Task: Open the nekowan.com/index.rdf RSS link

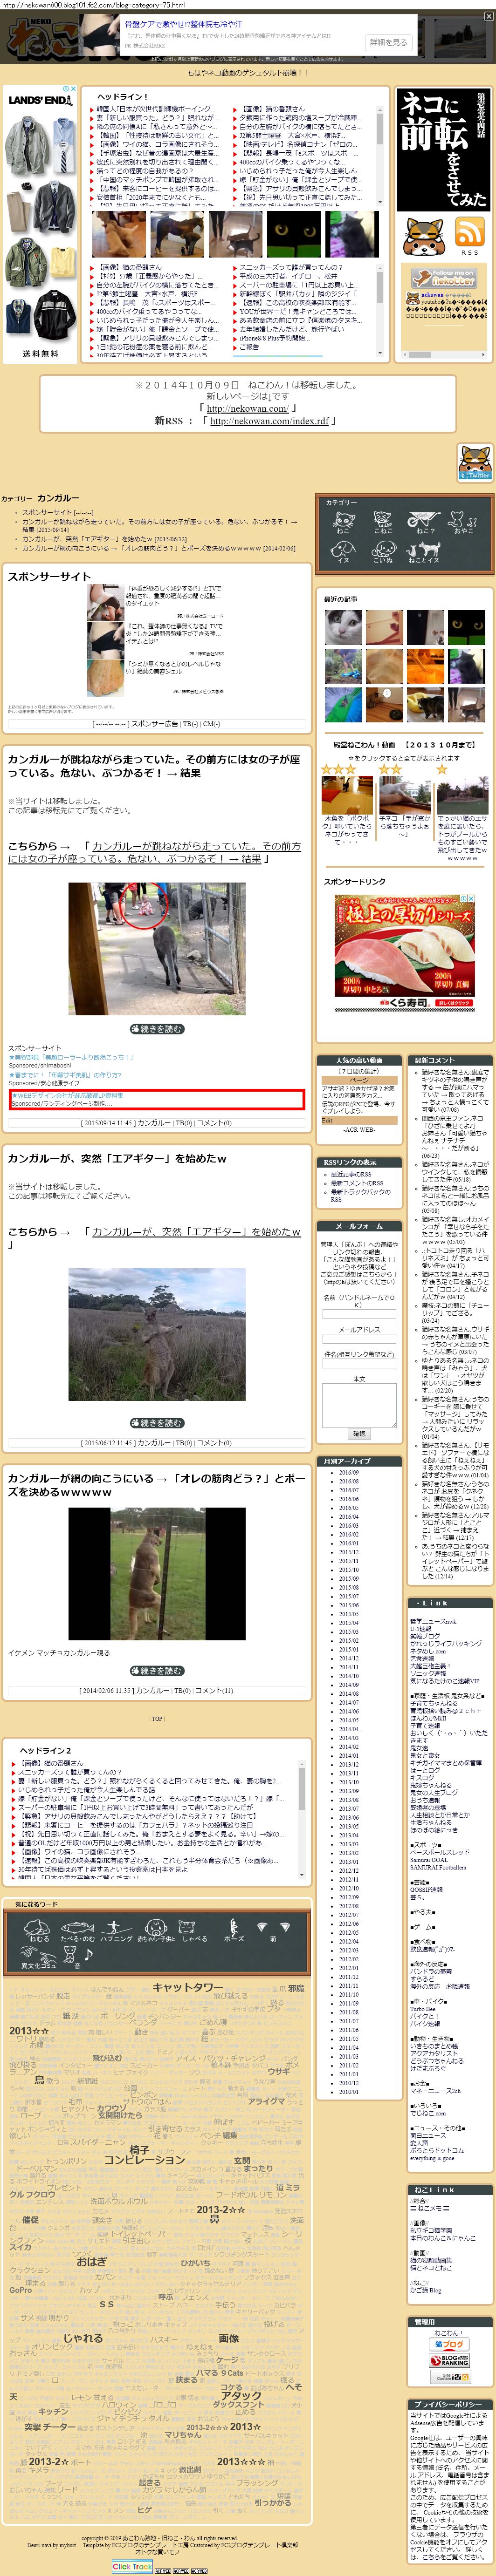Action: (x=269, y=421)
